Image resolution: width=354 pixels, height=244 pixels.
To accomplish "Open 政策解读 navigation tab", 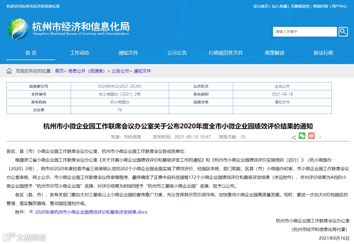I will 275,53.
